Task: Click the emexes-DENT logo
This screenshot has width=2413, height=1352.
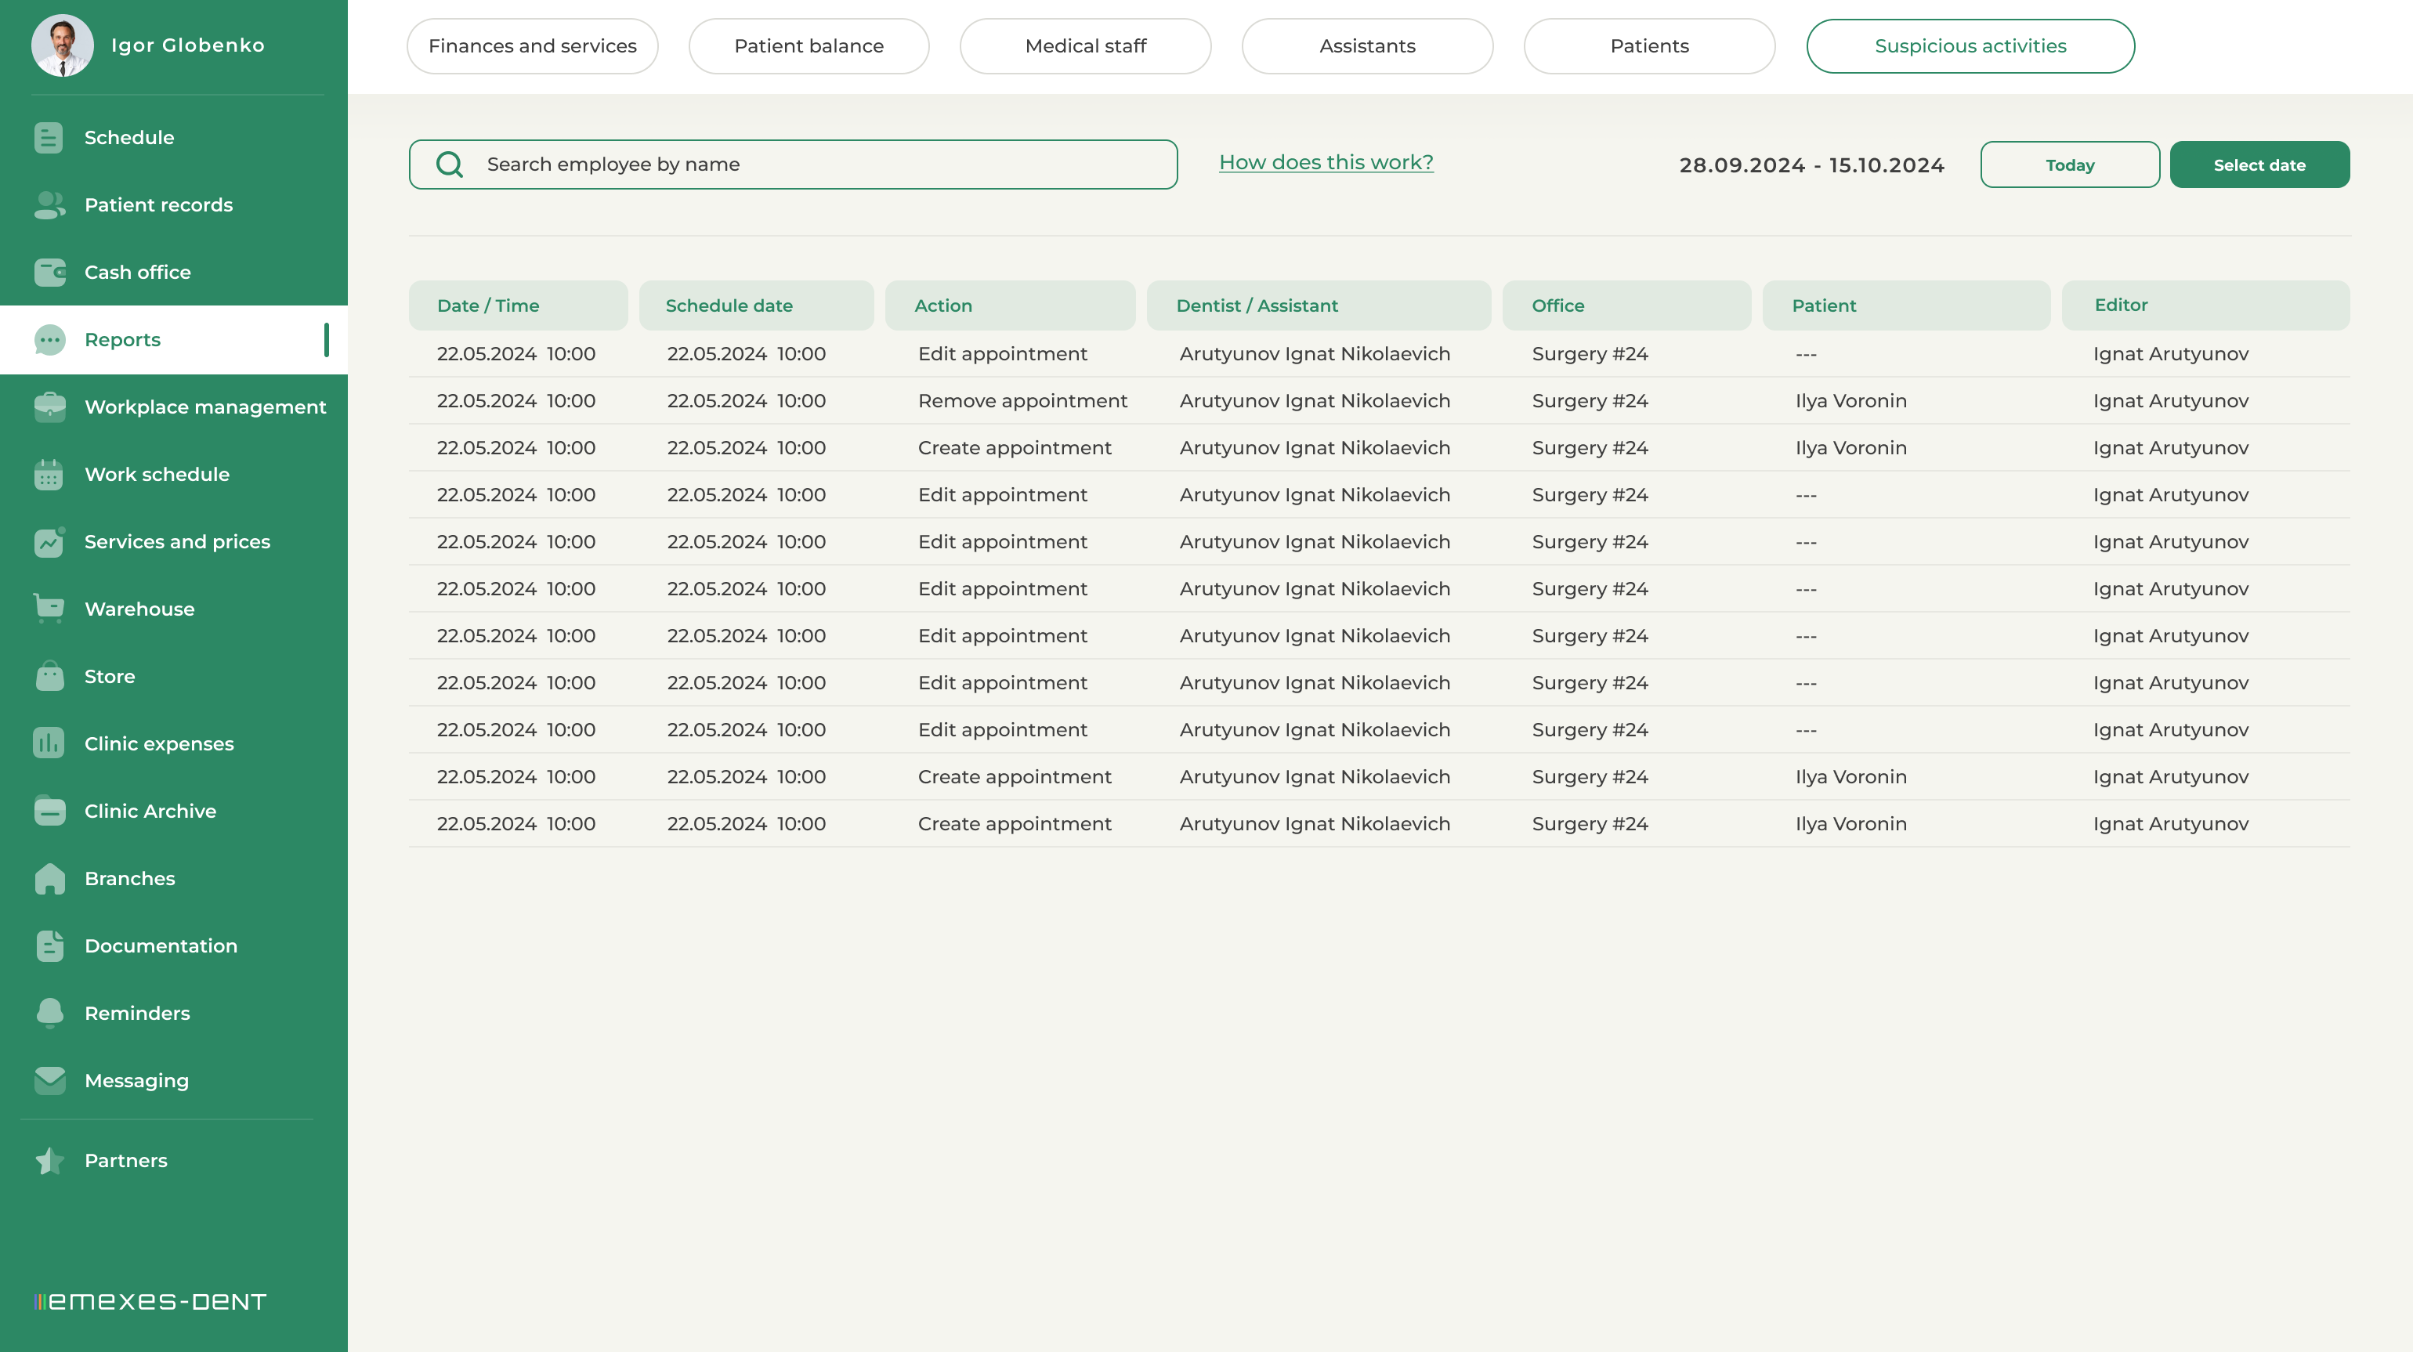Action: 150,1301
